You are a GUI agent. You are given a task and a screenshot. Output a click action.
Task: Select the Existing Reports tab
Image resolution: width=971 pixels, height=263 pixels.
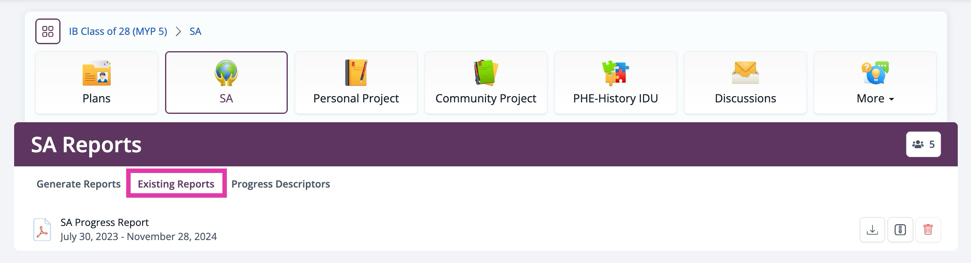(x=176, y=184)
